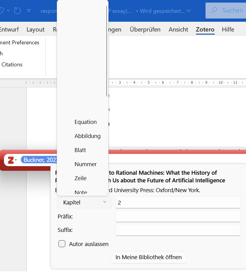Open the Zotero Z icon menu
The height and width of the screenshot is (272, 246).
12,160
